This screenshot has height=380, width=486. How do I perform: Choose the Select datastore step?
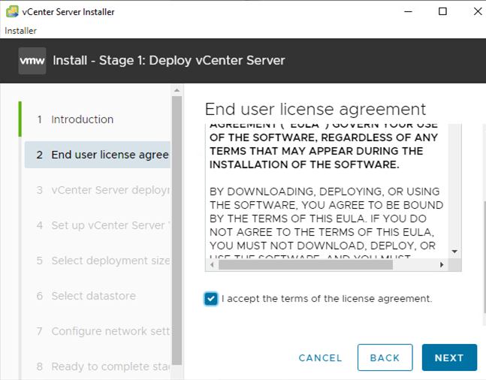point(93,296)
